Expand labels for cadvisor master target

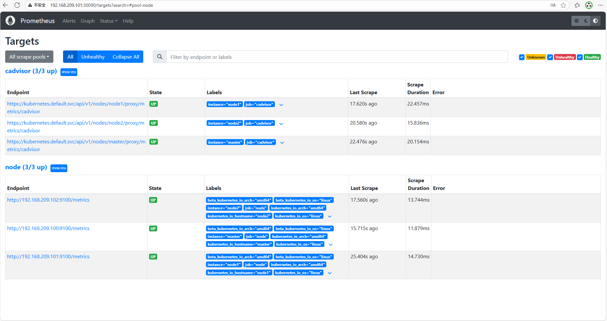282,143
